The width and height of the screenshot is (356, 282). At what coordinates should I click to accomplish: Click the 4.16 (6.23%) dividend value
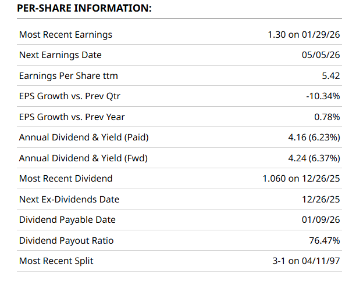309,138
